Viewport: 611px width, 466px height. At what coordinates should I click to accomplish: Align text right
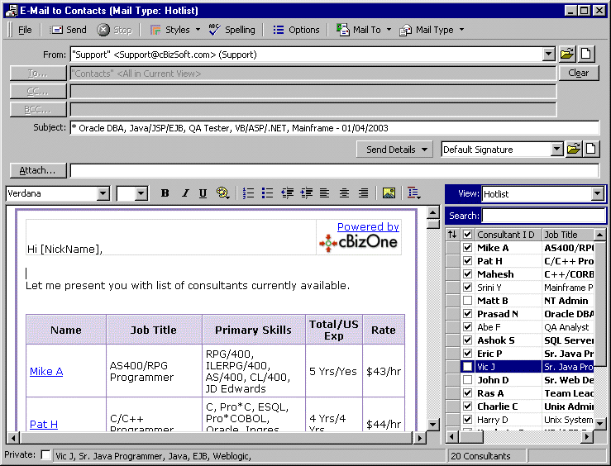[363, 193]
